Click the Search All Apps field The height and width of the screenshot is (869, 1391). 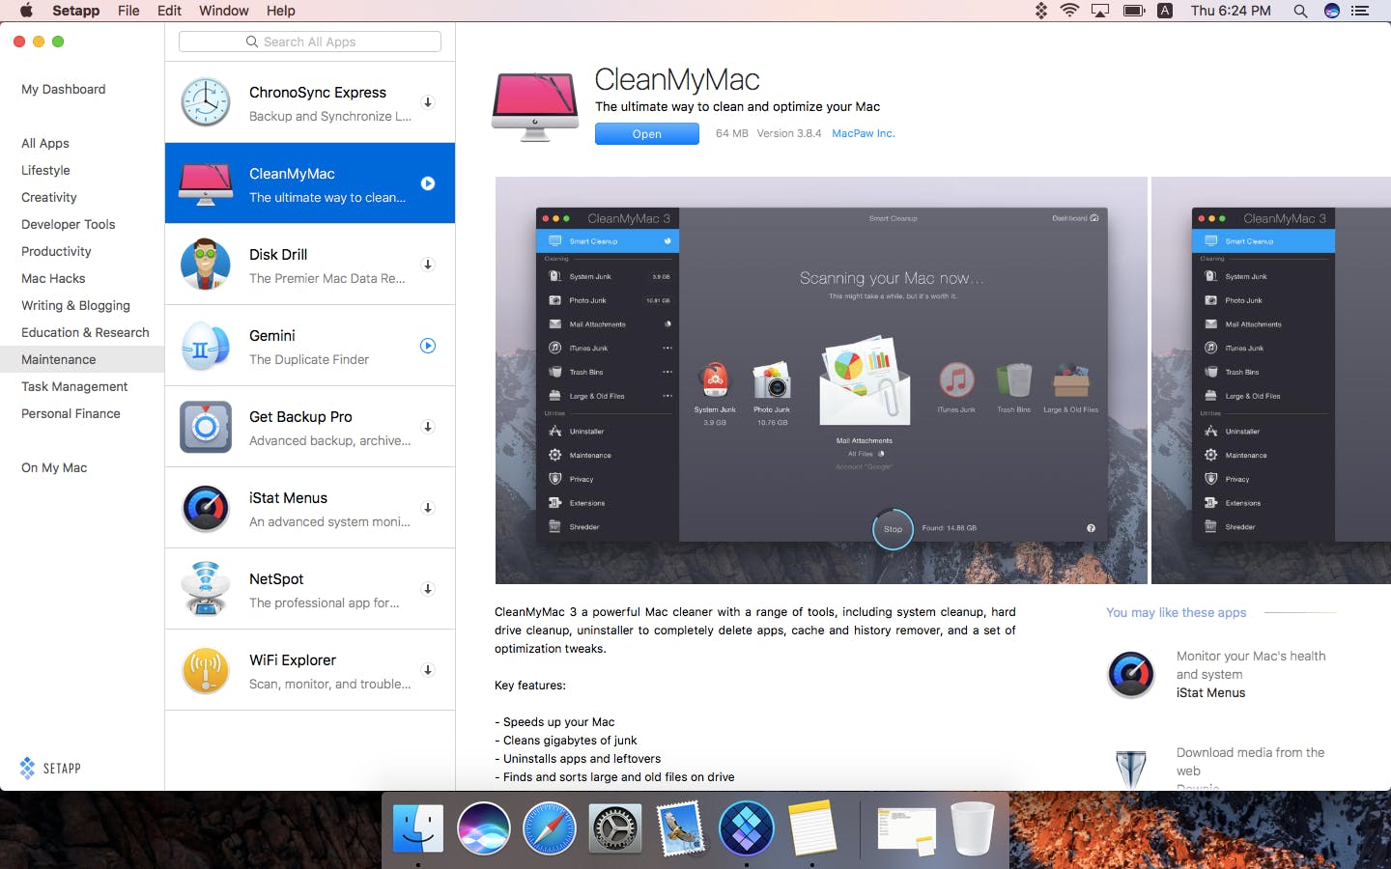tap(310, 42)
